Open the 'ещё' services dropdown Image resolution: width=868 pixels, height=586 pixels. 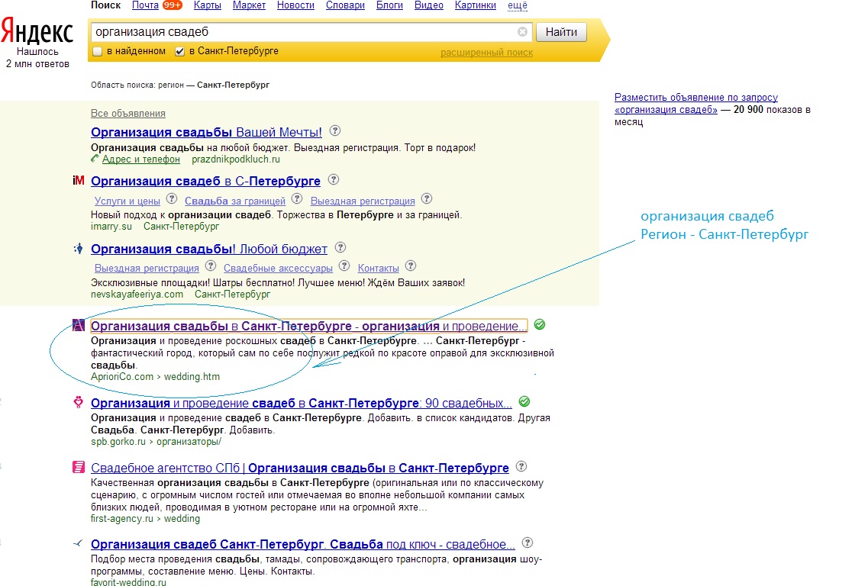[517, 5]
